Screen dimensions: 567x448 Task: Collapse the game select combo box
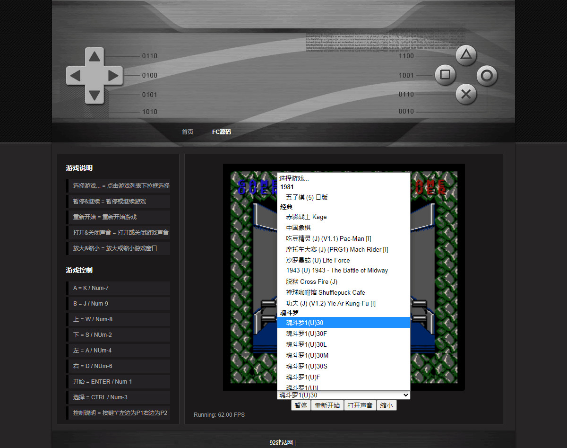[344, 395]
